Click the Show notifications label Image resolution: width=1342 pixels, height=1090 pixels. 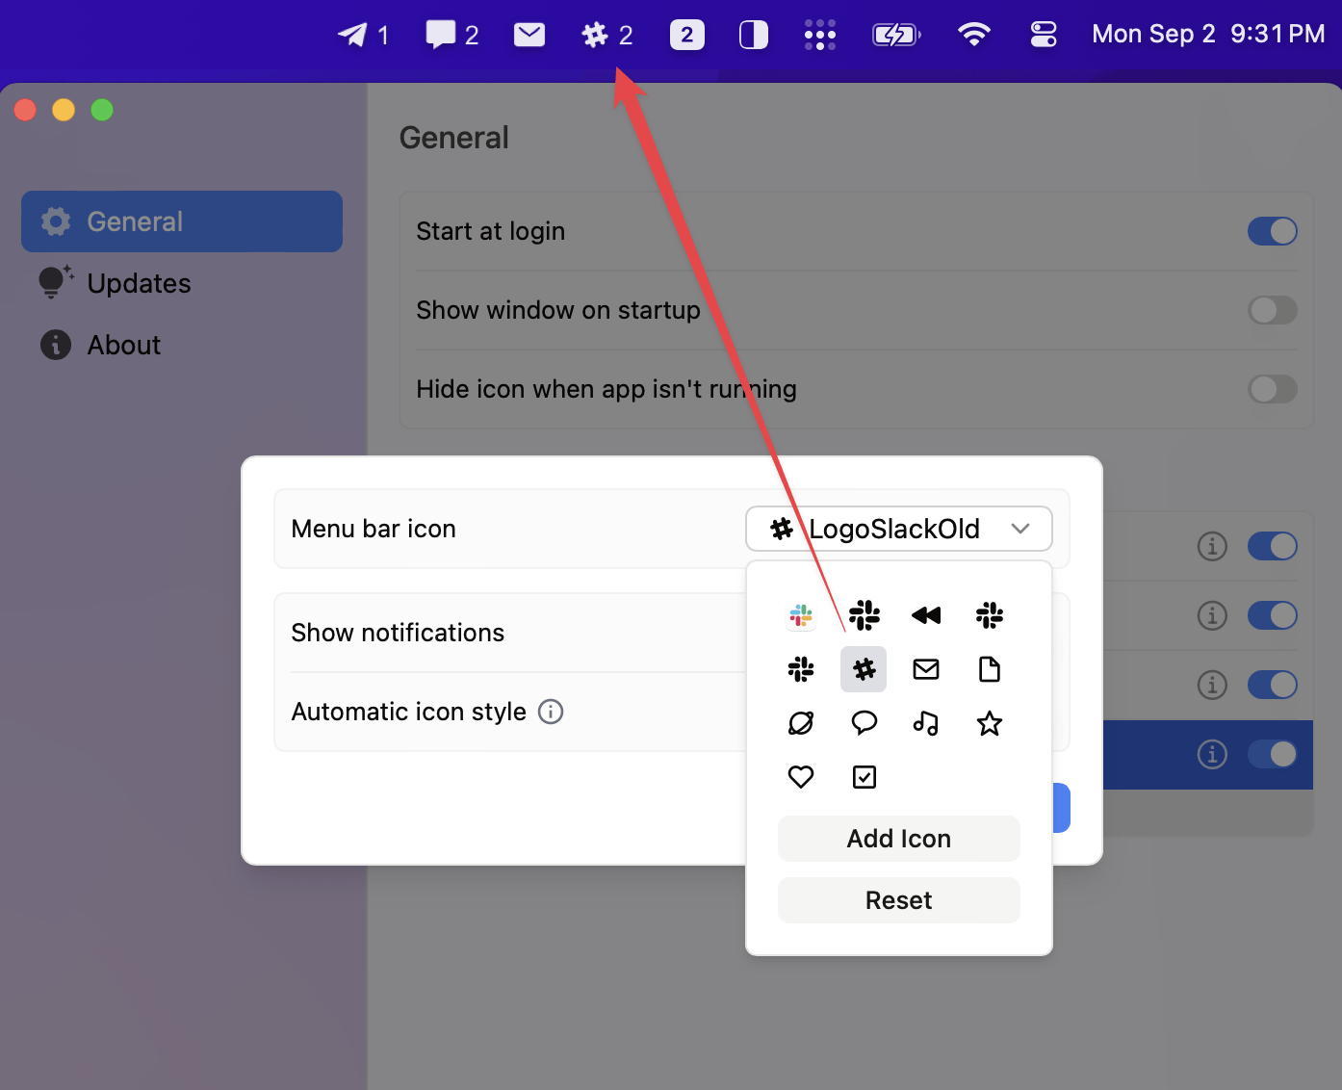[398, 633]
